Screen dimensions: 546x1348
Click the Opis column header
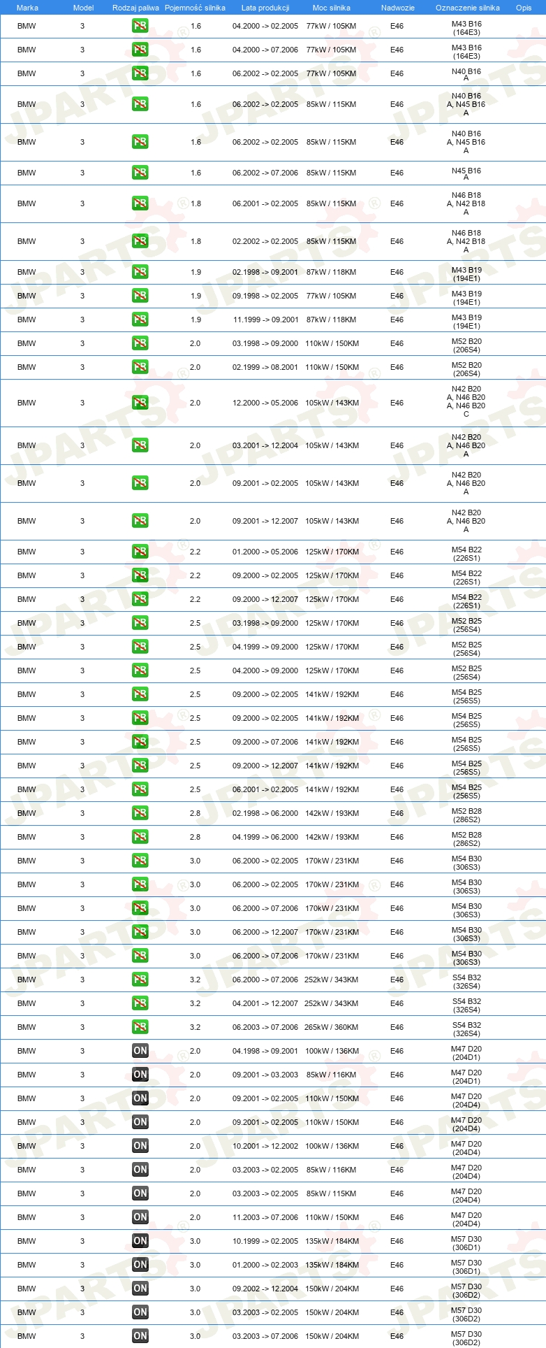524,8
